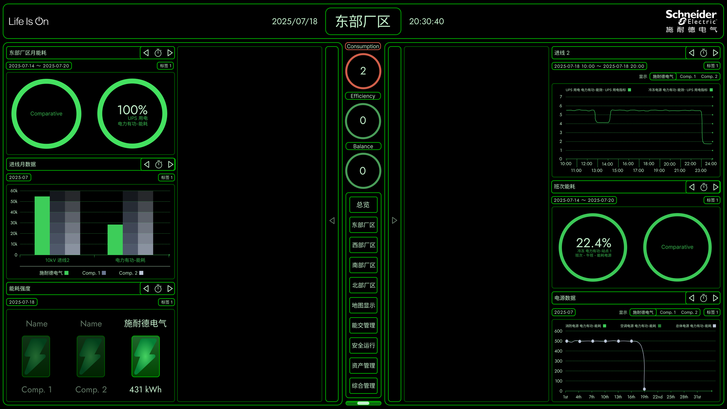The height and width of the screenshot is (409, 727).
Task: Click the timer icon in 东部厂区月能耗 panel
Action: click(x=158, y=53)
